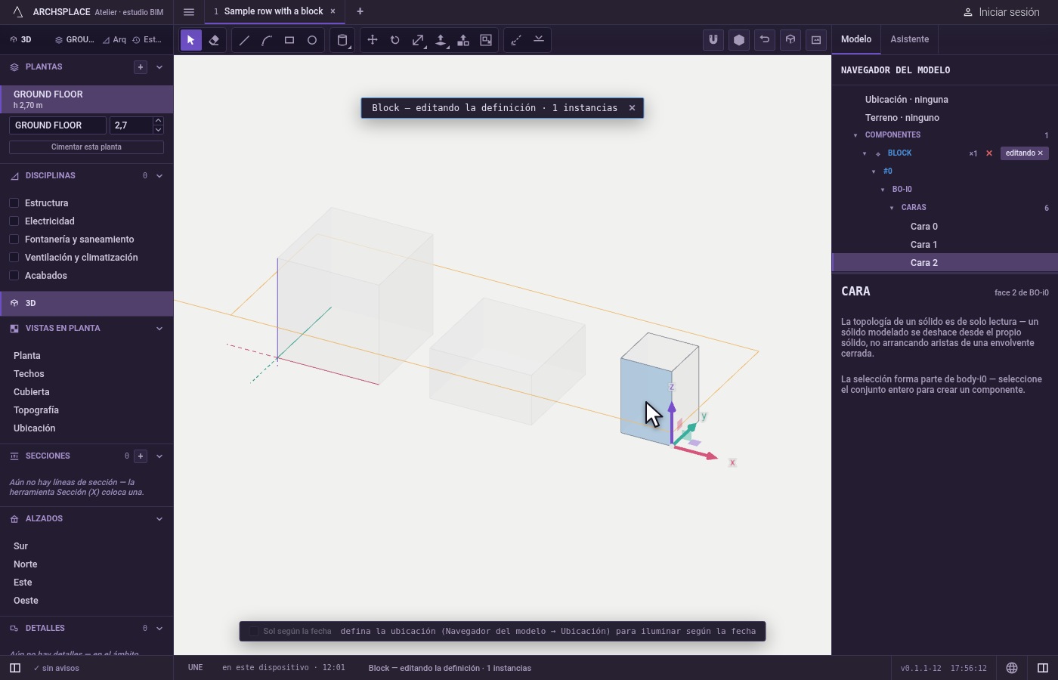Select the 'Sample row with a block' tab
Image resolution: width=1058 pixels, height=680 pixels.
pos(273,11)
